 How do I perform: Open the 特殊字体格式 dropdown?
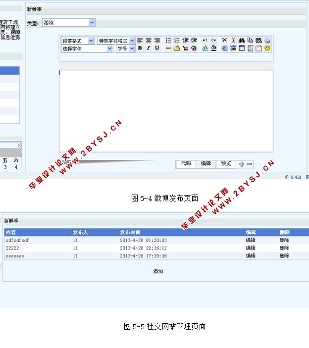(x=116, y=41)
